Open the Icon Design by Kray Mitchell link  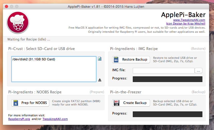click(x=186, y=23)
